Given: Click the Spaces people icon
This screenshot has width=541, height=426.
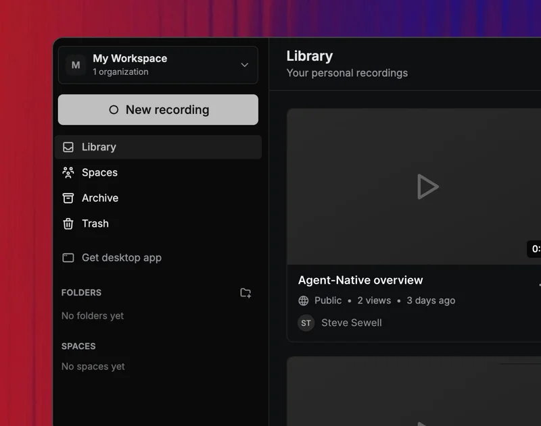Looking at the screenshot, I should 68,173.
